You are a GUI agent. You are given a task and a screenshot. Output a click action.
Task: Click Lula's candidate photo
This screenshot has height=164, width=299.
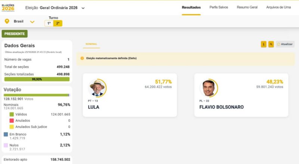click(98, 88)
